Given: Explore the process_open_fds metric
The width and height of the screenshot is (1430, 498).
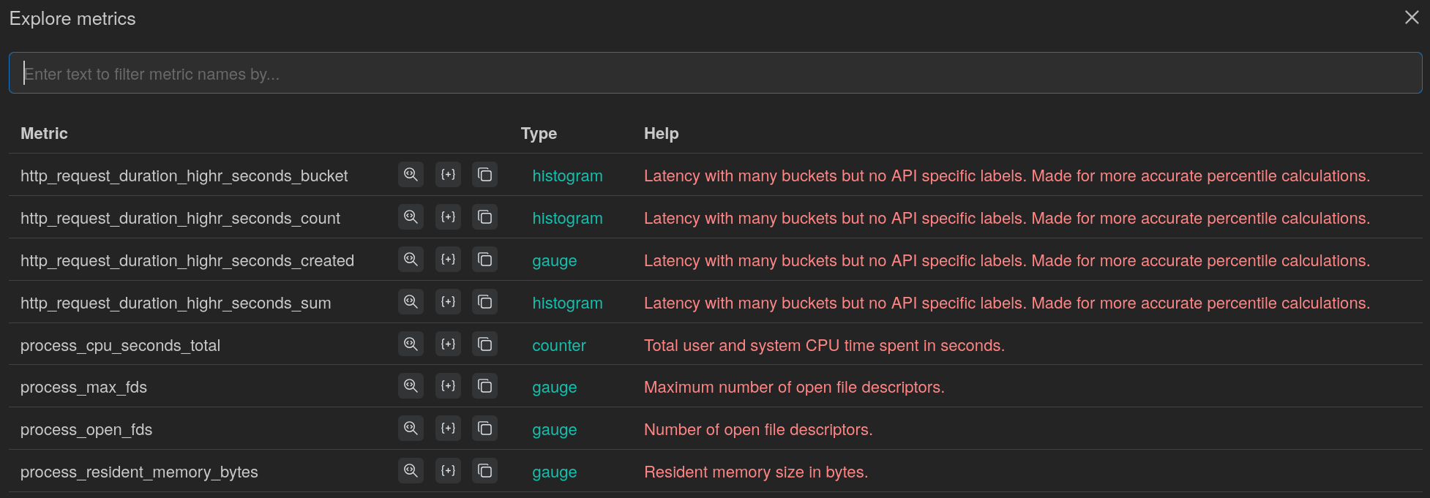Looking at the screenshot, I should pos(411,429).
